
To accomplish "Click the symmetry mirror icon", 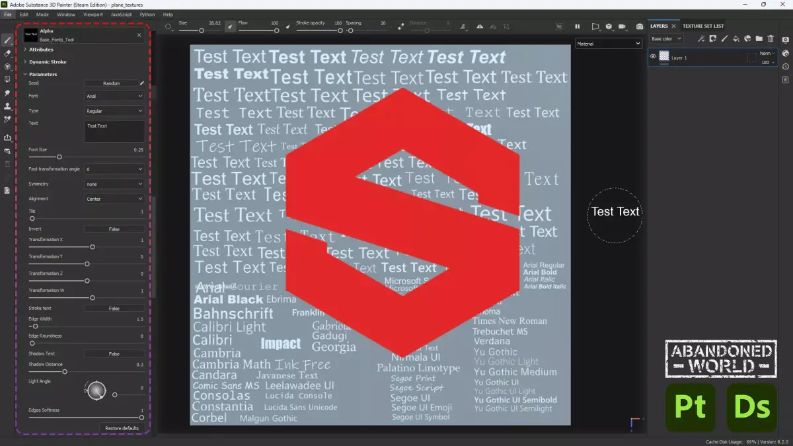I will click(x=480, y=26).
